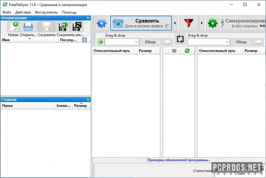266x178 pixels.
Task: Expand compare options arrow next to Сравнить
Action: (175, 23)
